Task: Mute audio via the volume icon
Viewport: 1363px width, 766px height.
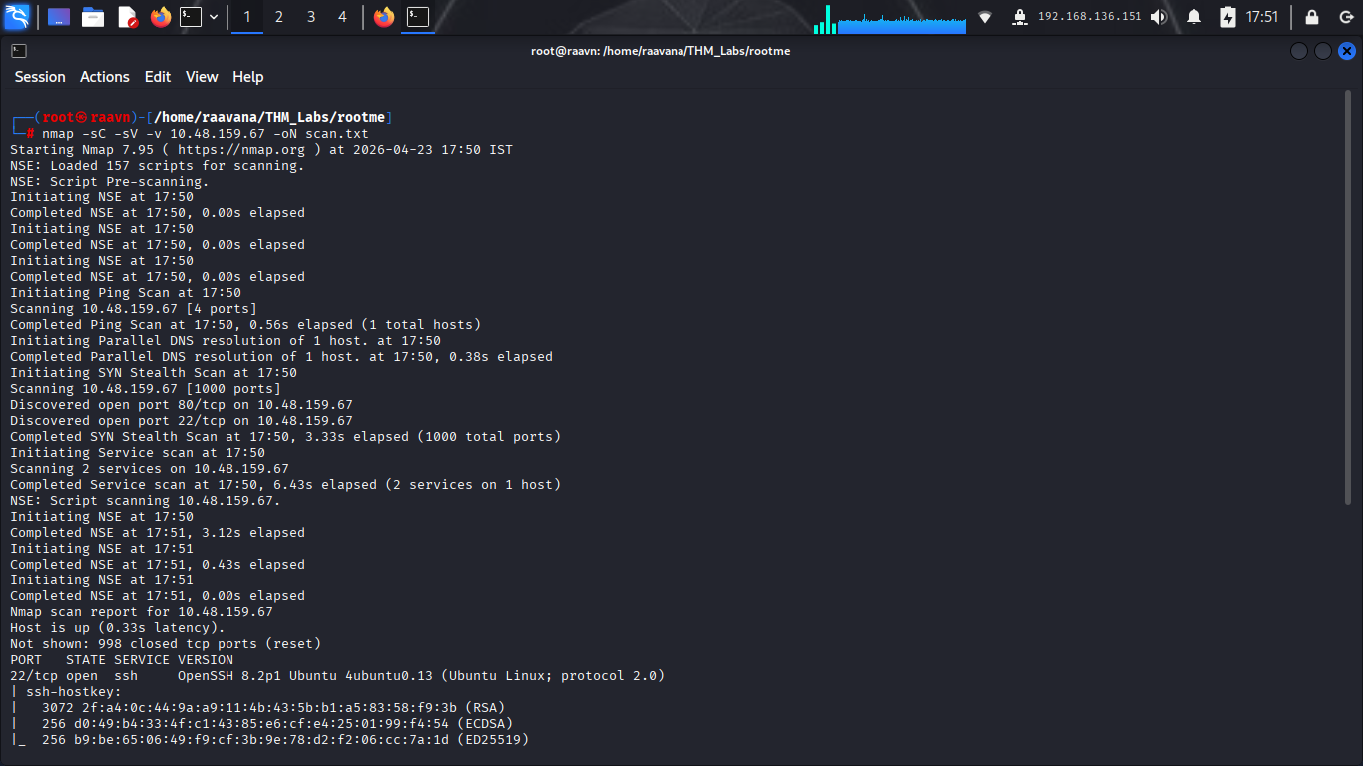Action: (x=1158, y=17)
